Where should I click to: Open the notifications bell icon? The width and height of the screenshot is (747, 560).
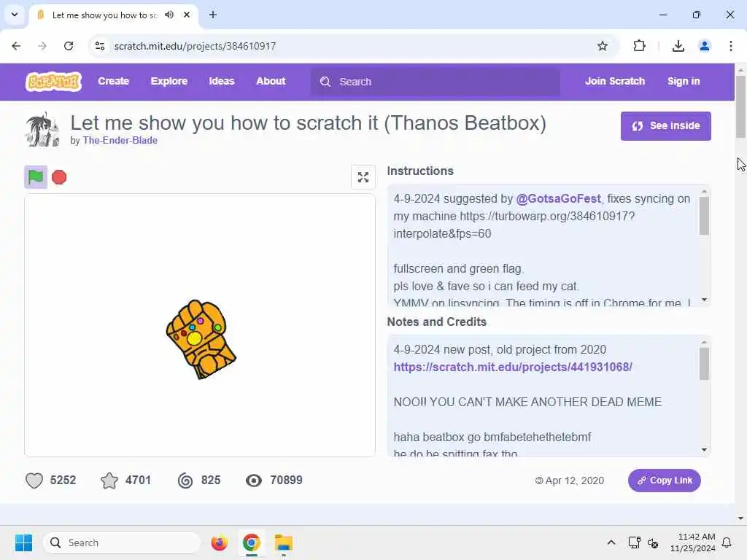727,542
